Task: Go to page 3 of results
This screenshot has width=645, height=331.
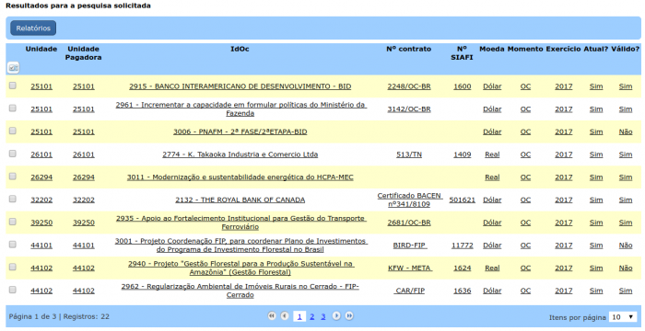Action: [x=323, y=316]
